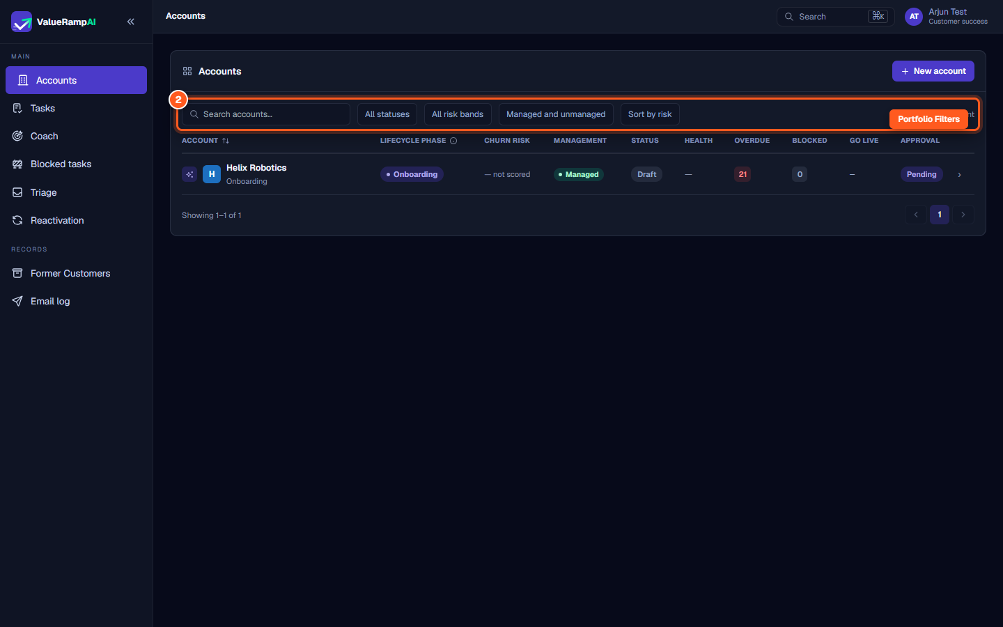This screenshot has height=627, width=1003.
Task: Open Reactivation page
Action: click(x=76, y=220)
